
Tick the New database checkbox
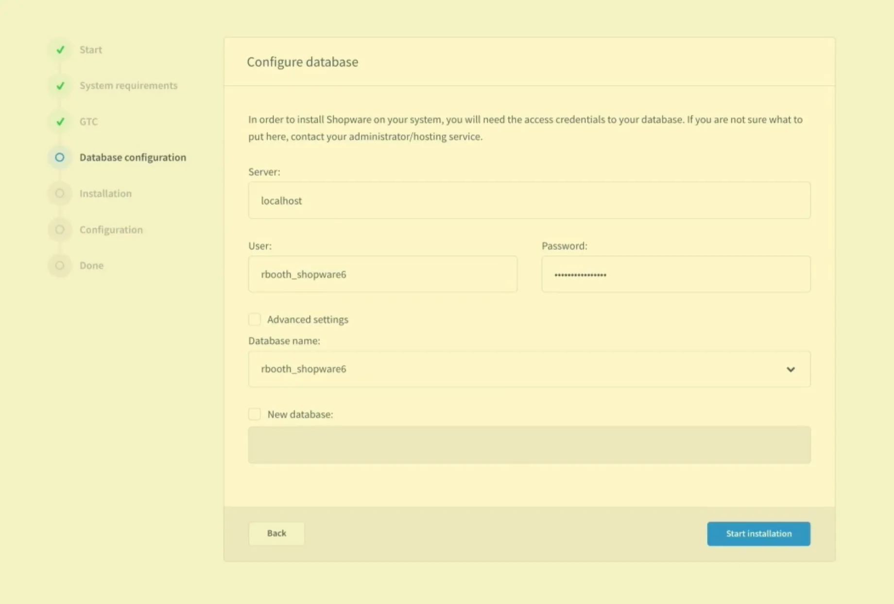click(255, 414)
